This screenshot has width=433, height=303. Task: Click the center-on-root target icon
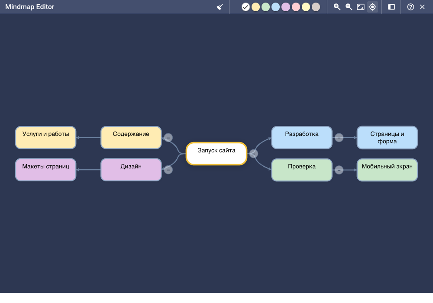point(372,7)
